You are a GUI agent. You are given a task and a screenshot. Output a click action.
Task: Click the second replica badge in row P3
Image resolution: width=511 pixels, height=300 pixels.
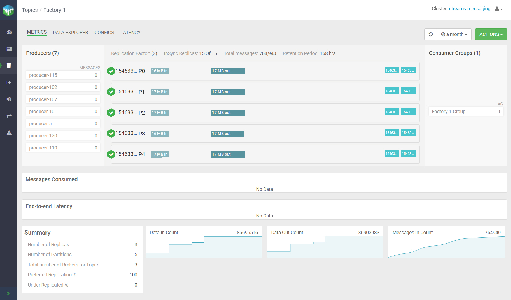(x=408, y=133)
